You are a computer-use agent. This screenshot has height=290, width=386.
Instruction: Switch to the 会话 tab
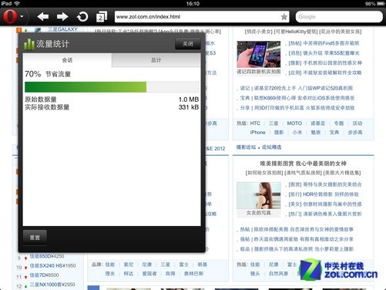tap(67, 60)
